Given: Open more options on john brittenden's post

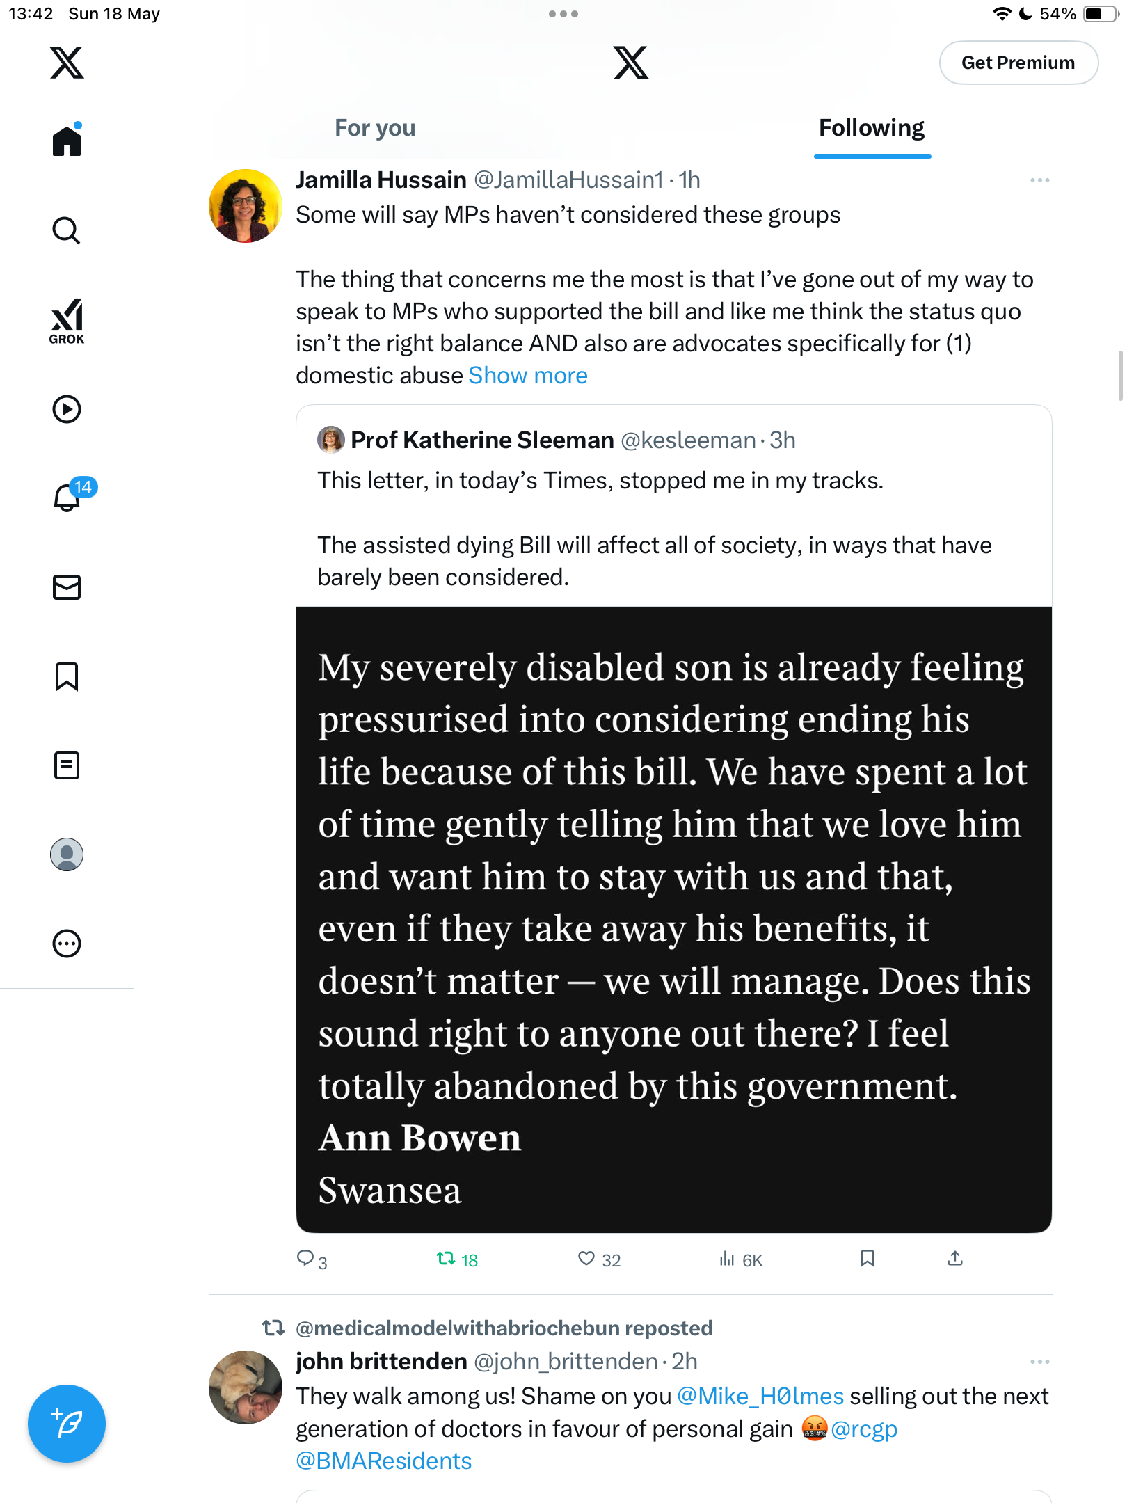Looking at the screenshot, I should coord(1040,1362).
